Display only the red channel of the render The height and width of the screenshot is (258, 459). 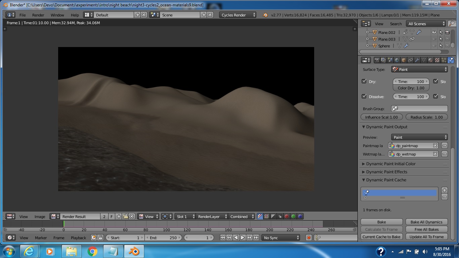pyautogui.click(x=287, y=216)
